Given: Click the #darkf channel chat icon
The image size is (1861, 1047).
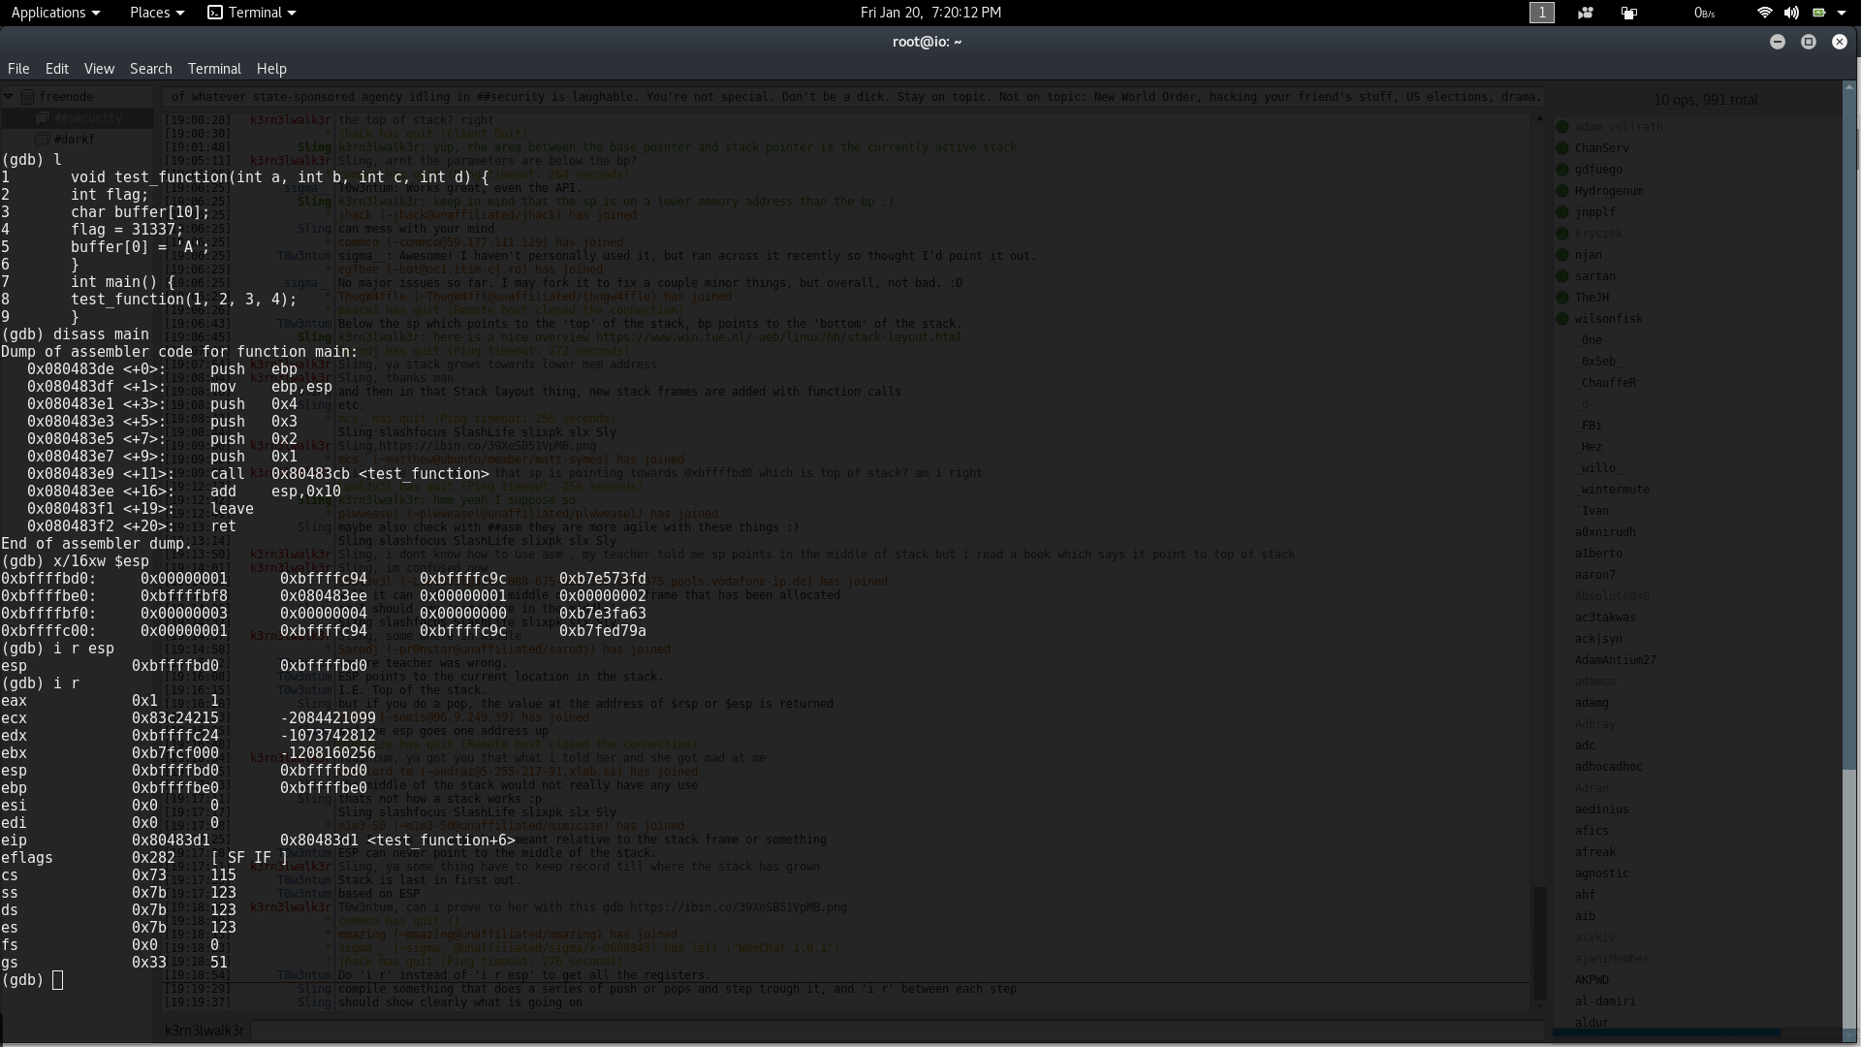Looking at the screenshot, I should pos(43,140).
